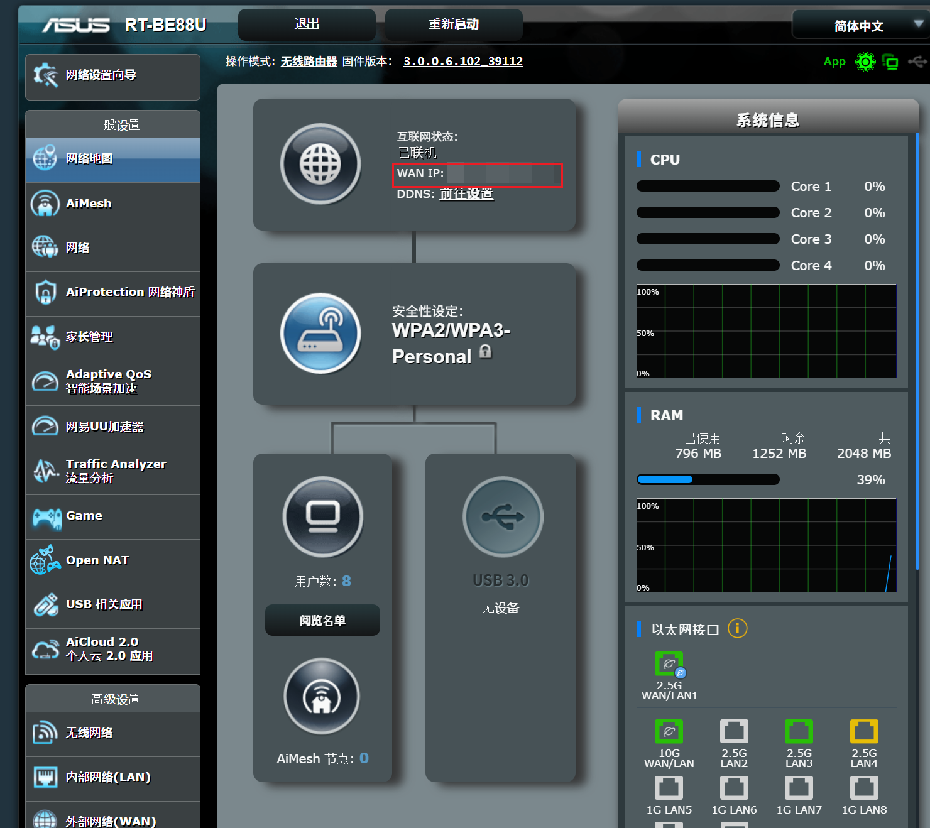Image resolution: width=930 pixels, height=828 pixels.
Task: Click the USB status icon in header
Action: click(x=917, y=62)
